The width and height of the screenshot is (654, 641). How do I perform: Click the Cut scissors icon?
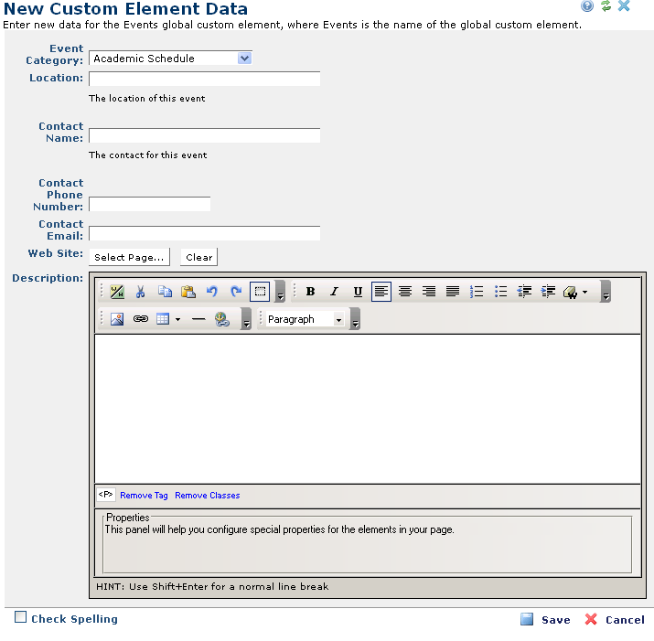click(141, 292)
